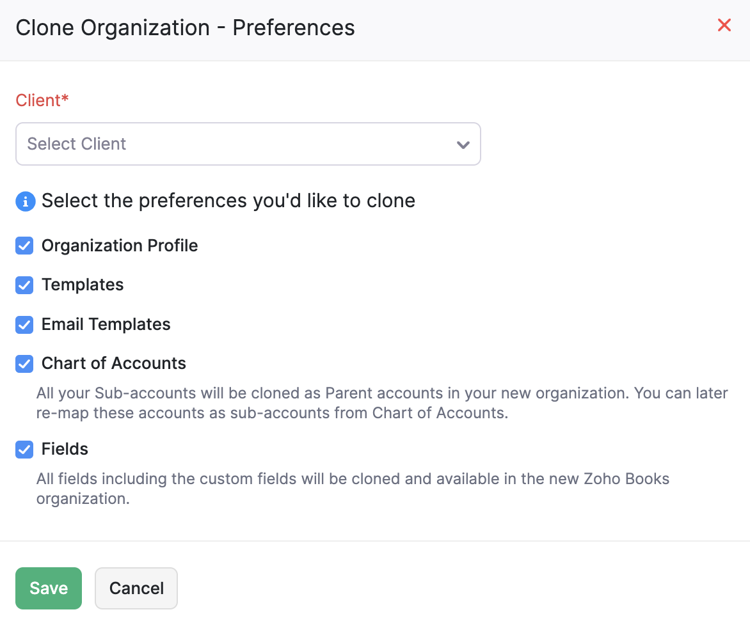The image size is (750, 628).
Task: Click the dialog title Clone Organization - Preferences
Action: (x=185, y=27)
